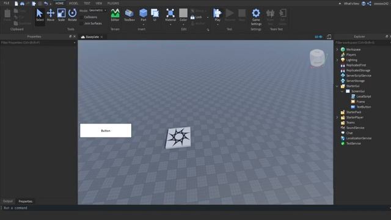Select Frame in the Explorer tree
The width and height of the screenshot is (391, 220).
pos(360,101)
